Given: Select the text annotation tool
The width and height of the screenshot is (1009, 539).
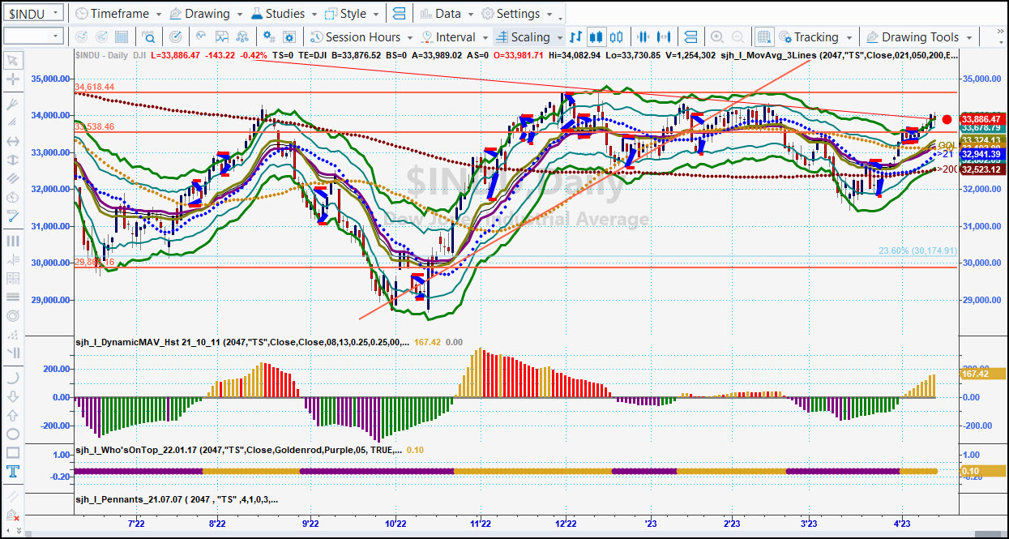Looking at the screenshot, I should [12, 472].
